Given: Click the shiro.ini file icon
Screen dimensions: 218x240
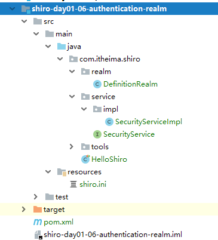Looking at the screenshot, I should (x=73, y=184).
